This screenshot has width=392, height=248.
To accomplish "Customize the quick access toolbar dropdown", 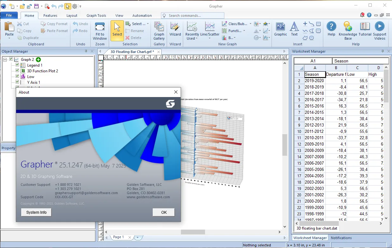I will pos(80,6).
